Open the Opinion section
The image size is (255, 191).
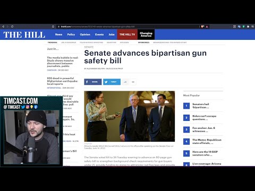tap(85, 34)
